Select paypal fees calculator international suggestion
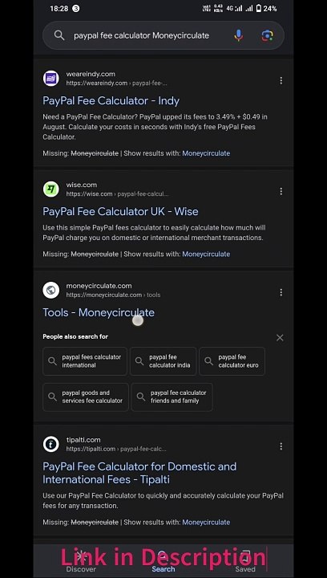This screenshot has width=327, height=578. [85, 361]
